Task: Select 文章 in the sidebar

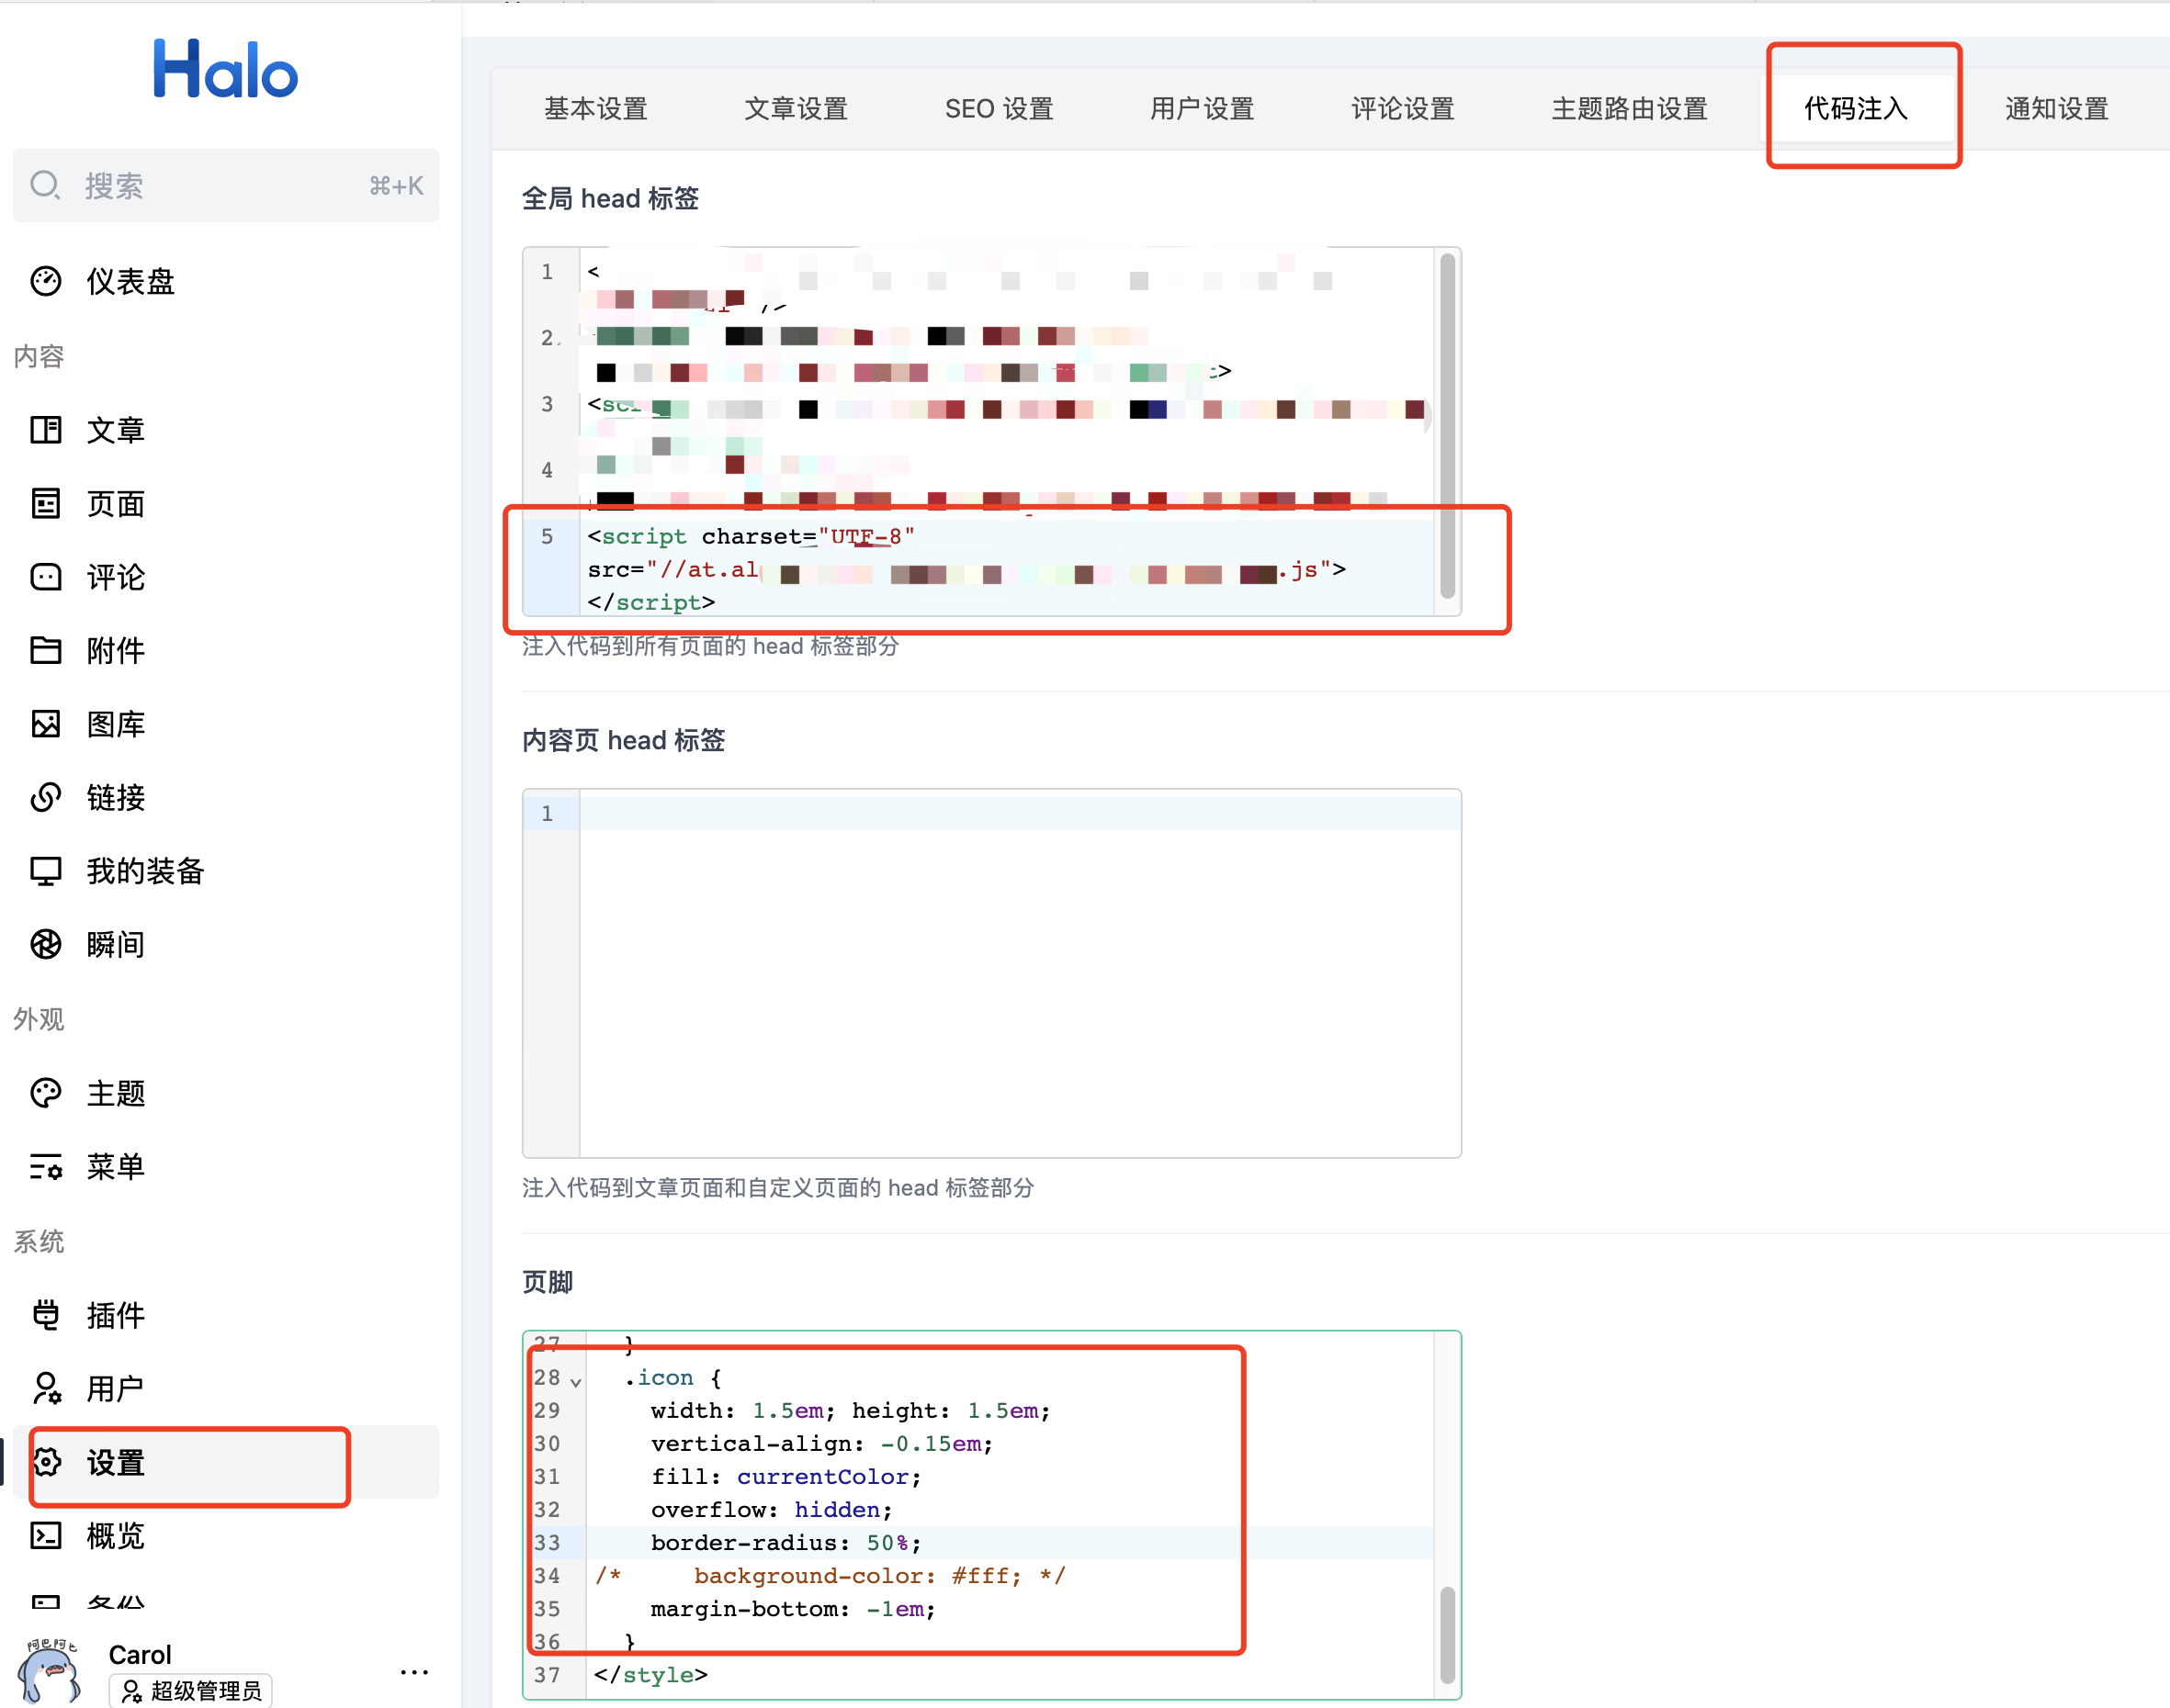Action: (x=115, y=430)
